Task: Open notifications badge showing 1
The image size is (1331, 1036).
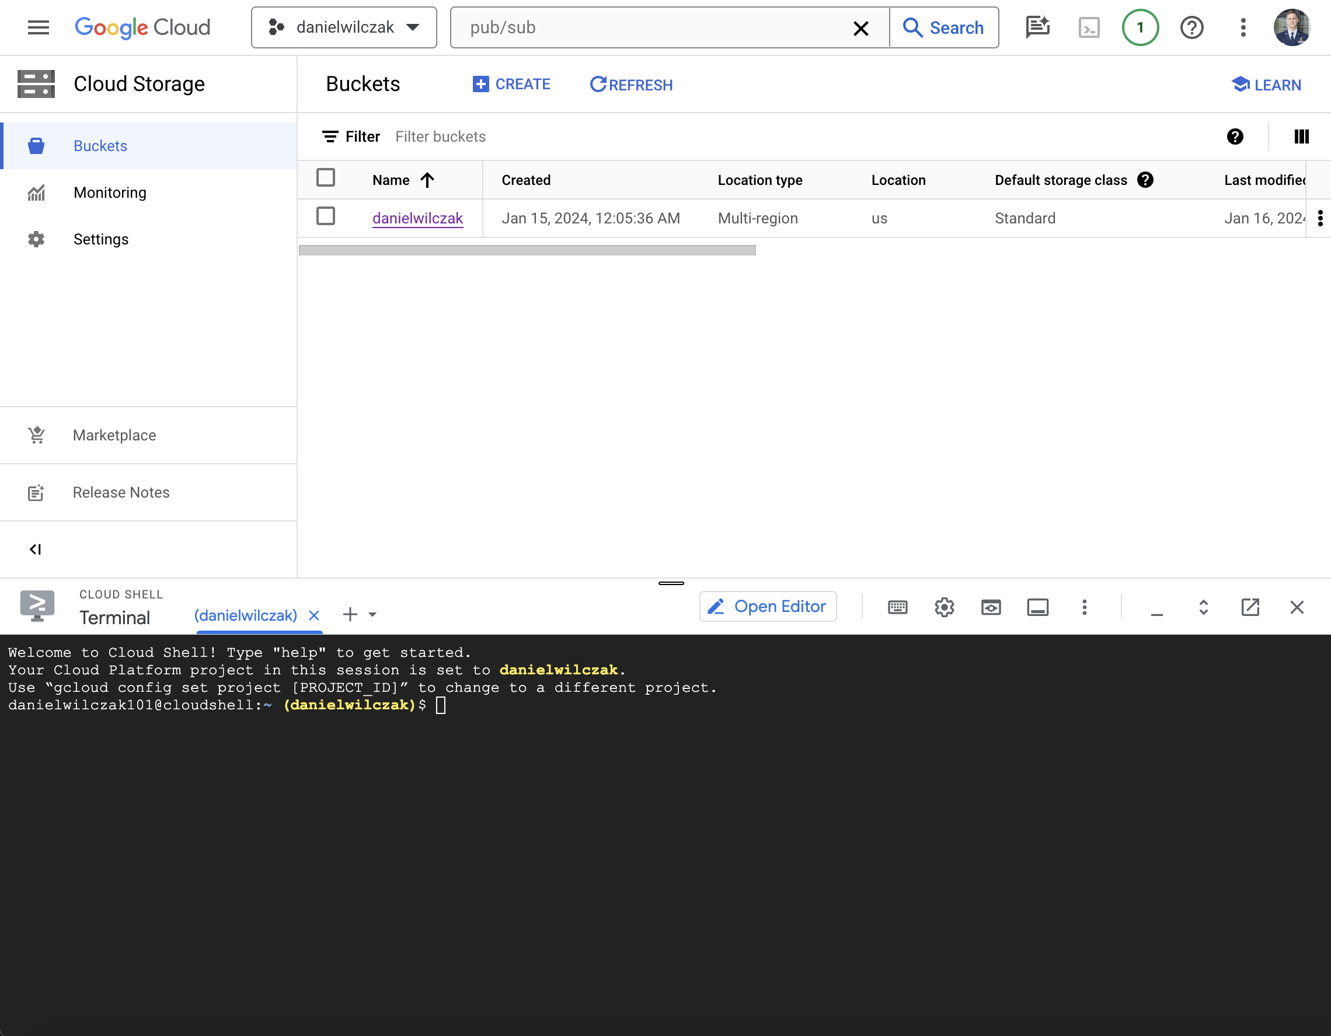Action: 1140,27
